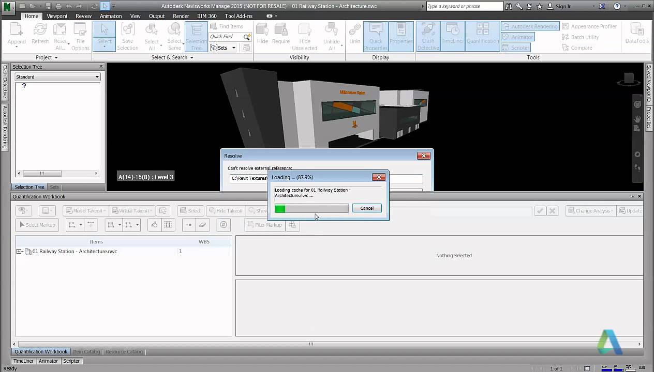Click the Model Takeoff icon in workbook toolbar

click(x=85, y=210)
